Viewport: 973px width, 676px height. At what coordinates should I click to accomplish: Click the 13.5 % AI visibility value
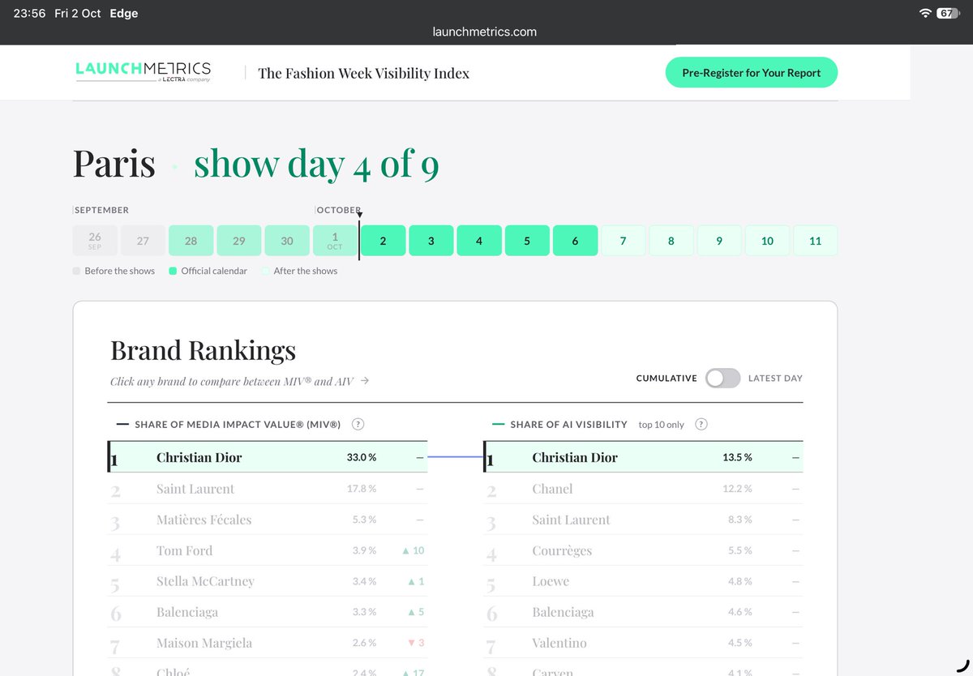[x=737, y=457]
